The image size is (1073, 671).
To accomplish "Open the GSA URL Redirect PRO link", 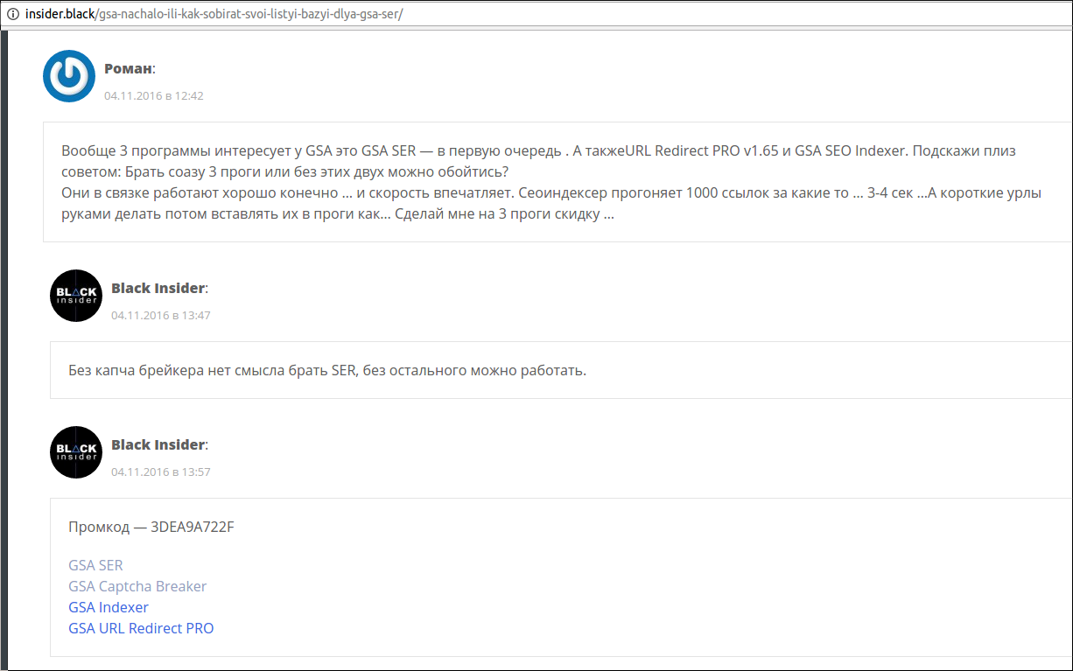I will coord(141,628).
